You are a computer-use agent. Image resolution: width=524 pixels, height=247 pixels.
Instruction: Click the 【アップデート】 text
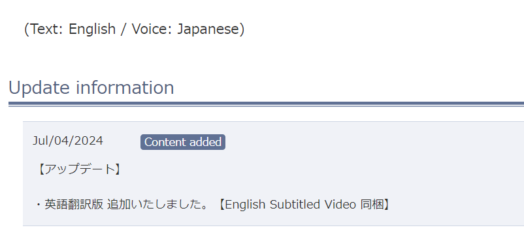point(78,169)
